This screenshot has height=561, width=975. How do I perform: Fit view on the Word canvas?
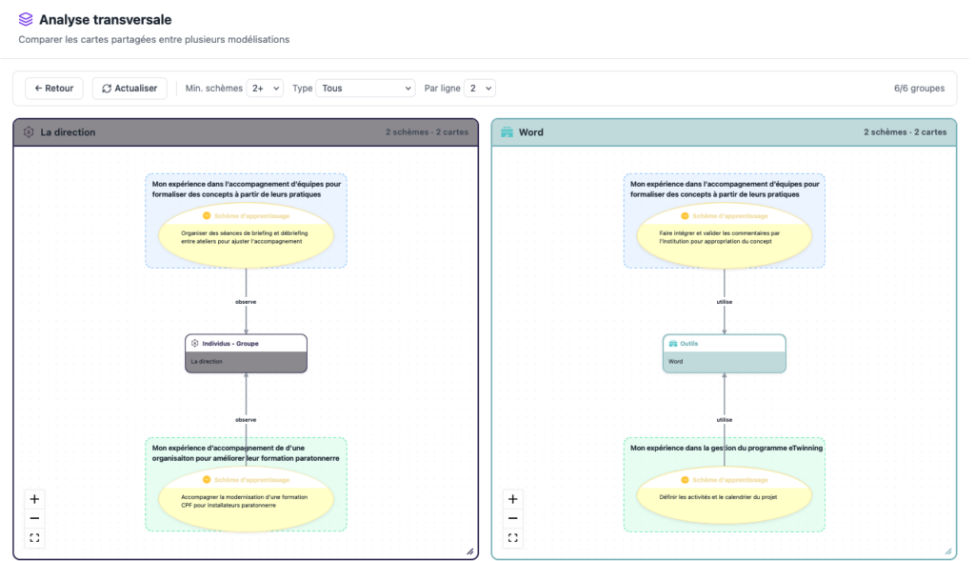[513, 537]
